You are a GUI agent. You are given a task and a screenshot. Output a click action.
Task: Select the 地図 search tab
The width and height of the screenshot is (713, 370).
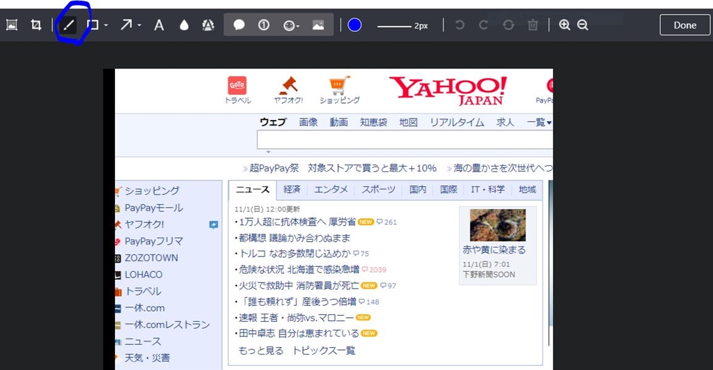pyautogui.click(x=408, y=122)
